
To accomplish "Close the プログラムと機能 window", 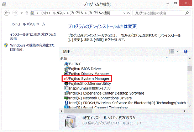I will pyautogui.click(x=185, y=3).
